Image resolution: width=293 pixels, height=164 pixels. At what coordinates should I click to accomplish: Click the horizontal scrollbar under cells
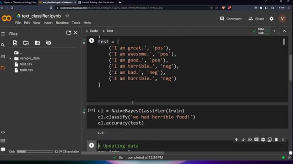[x=123, y=153]
